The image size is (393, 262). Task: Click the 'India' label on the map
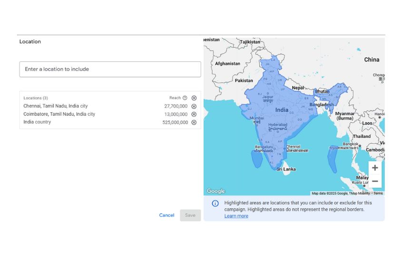282,110
